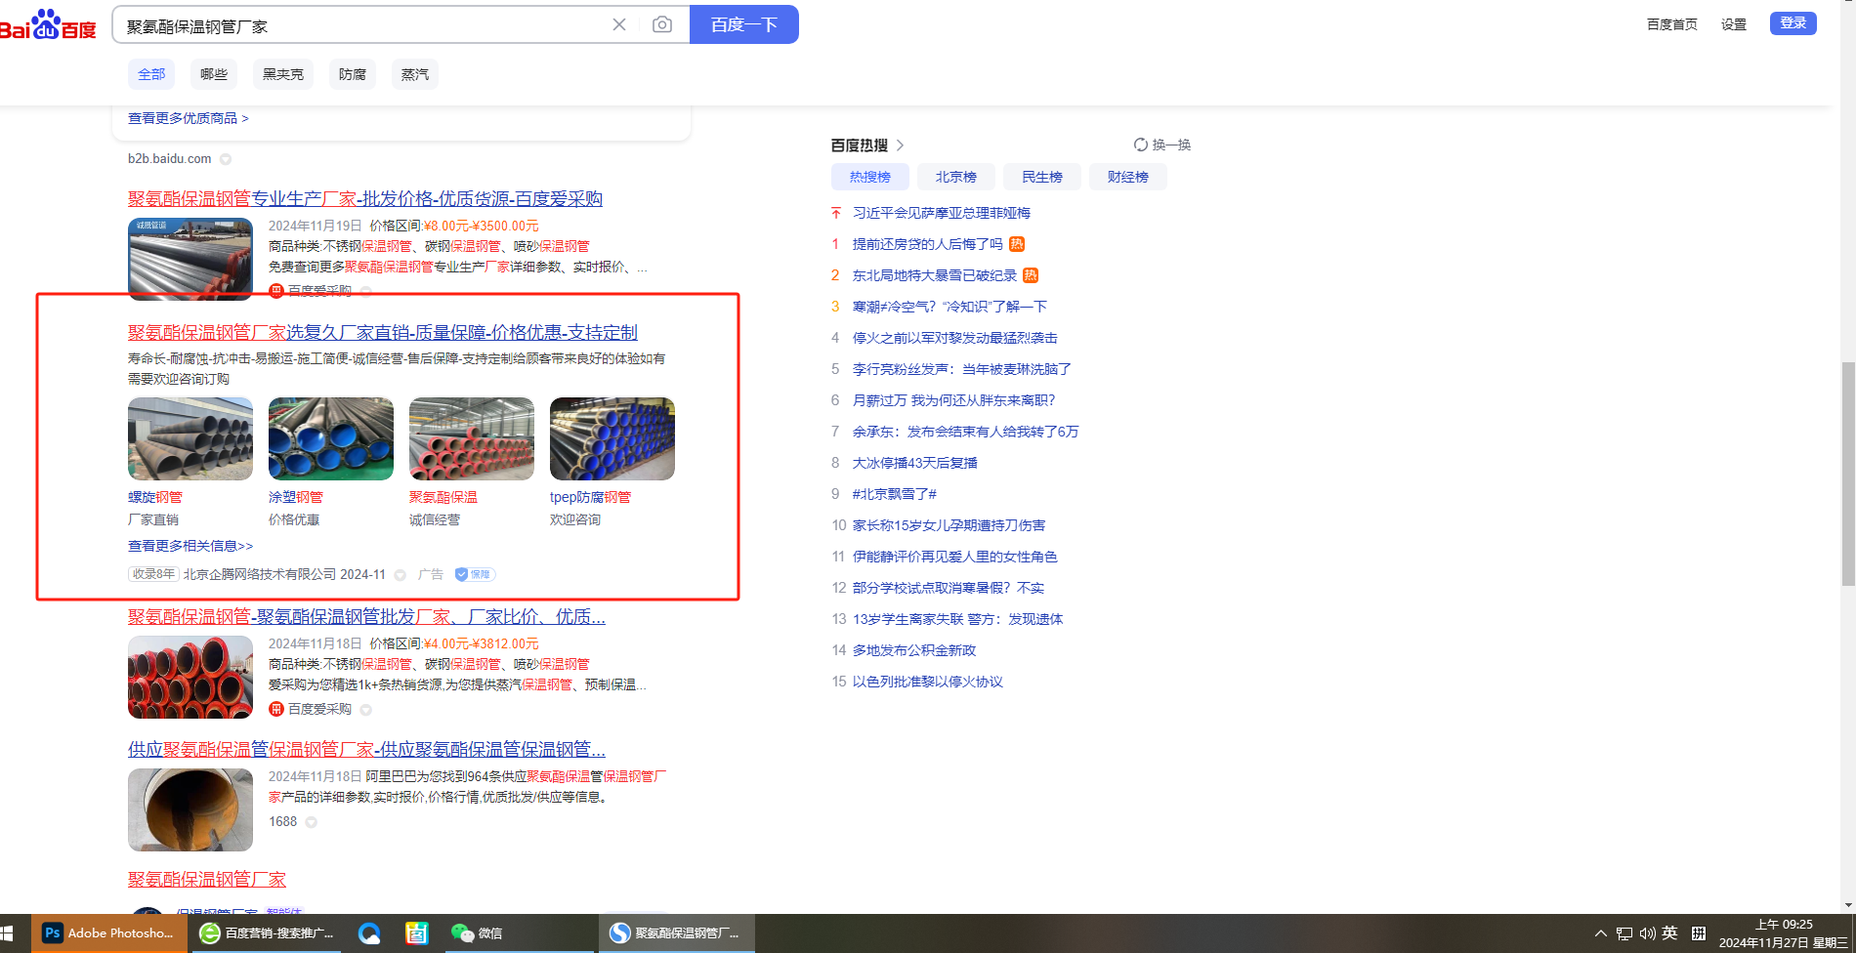Click the Baidu logo

48,24
